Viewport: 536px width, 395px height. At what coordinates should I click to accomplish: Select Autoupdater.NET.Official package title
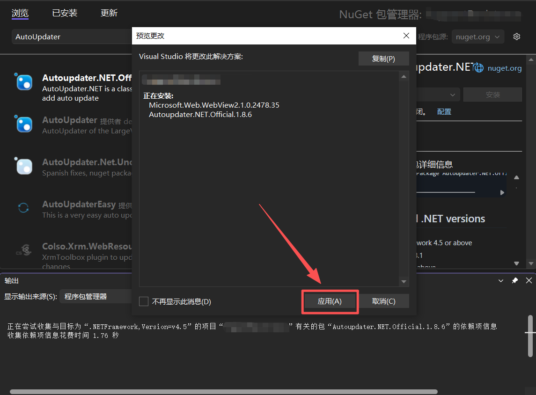pyautogui.click(x=87, y=78)
